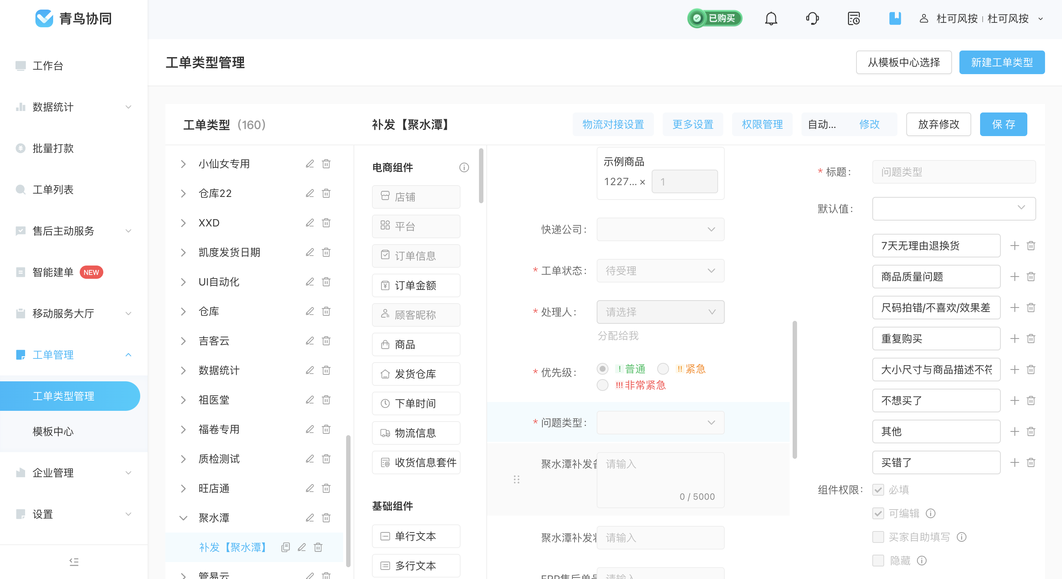Click 分配给我 link
Viewport: 1062px width, 579px height.
click(x=618, y=336)
